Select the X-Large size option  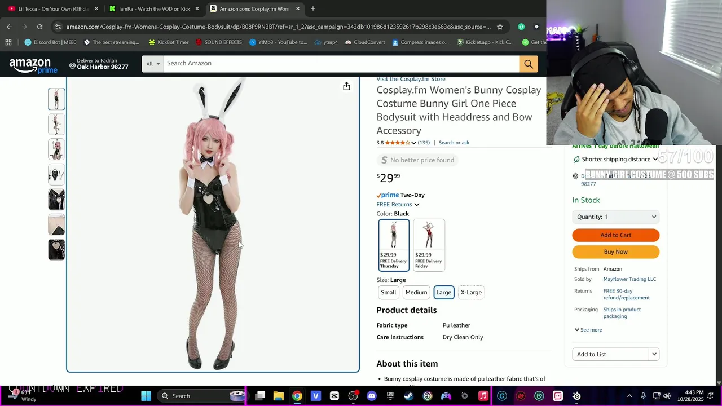point(471,292)
